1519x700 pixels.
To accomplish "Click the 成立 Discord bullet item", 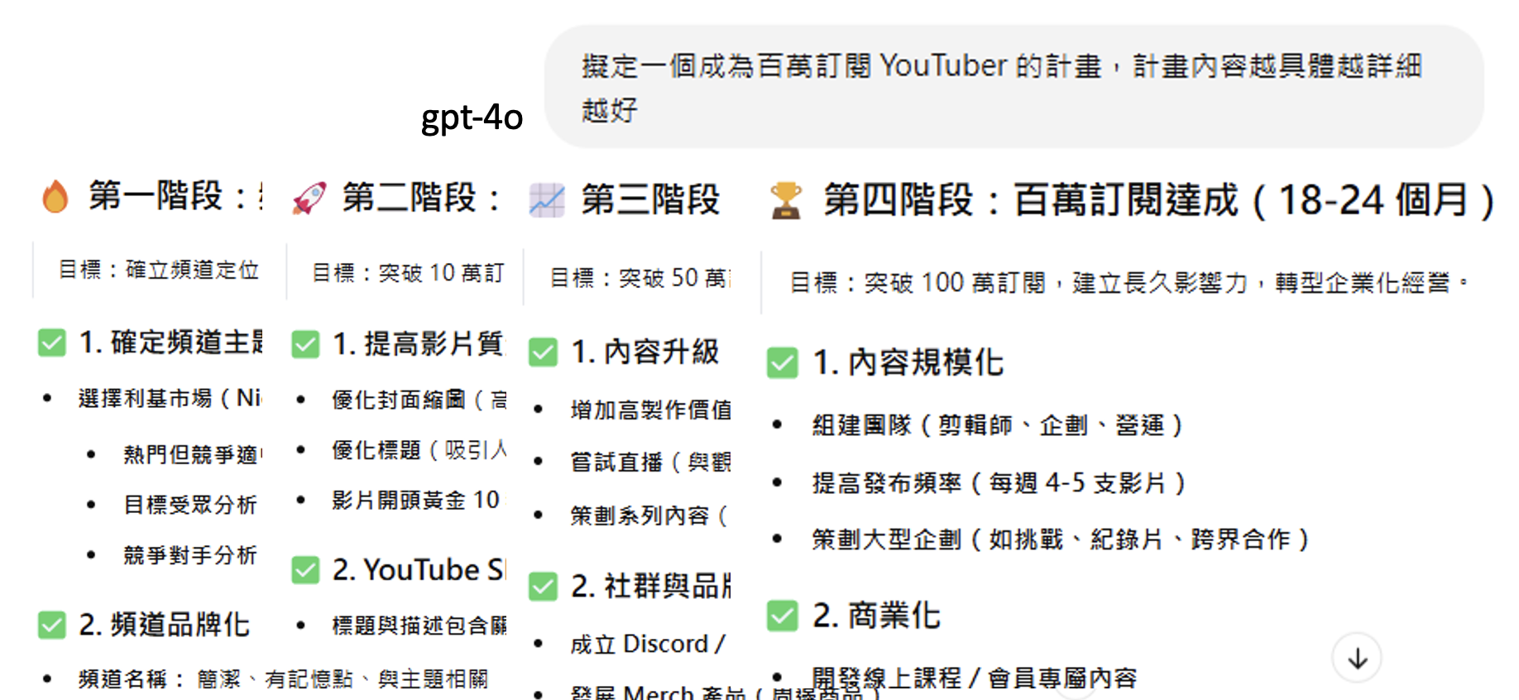I will pos(647,644).
